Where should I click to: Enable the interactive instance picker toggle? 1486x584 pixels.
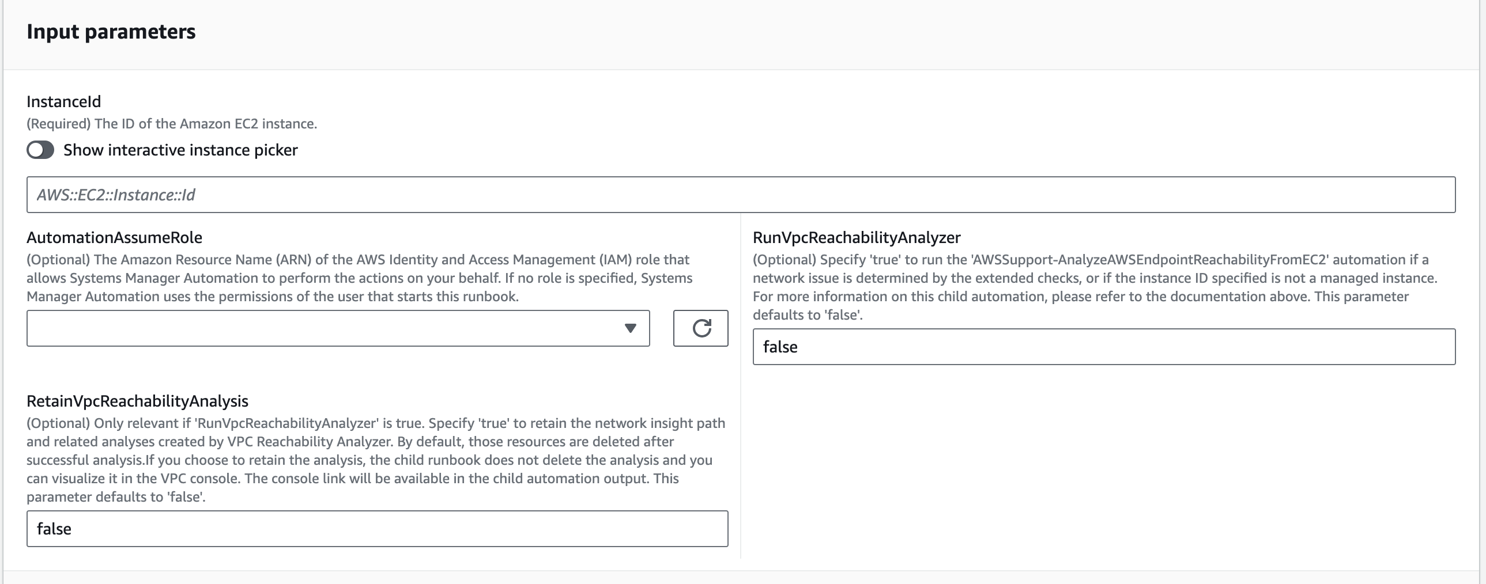click(40, 150)
